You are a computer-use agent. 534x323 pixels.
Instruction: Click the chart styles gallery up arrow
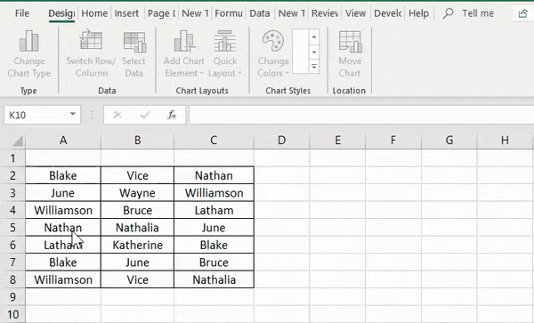click(314, 36)
